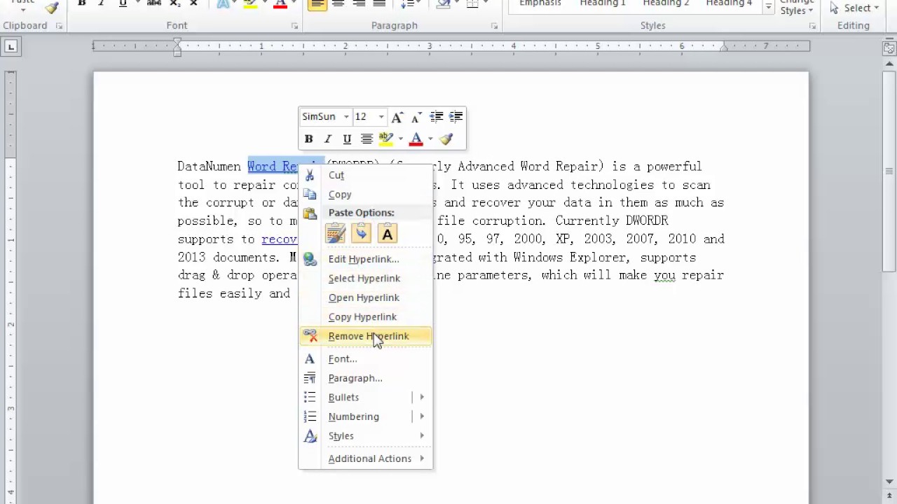Click ribbon Align Right icon
Viewport: 897px width, 504px height.
coord(359,3)
